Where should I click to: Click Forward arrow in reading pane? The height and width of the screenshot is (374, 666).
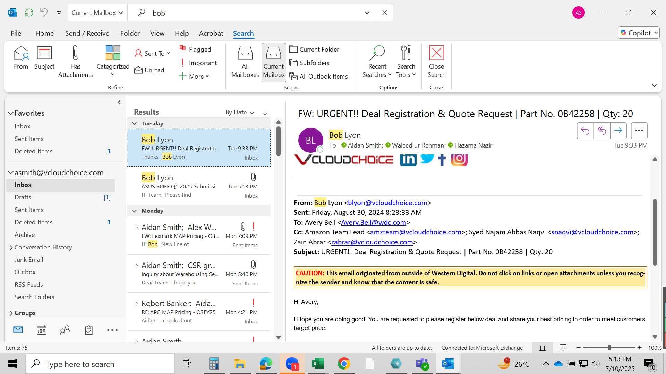pyautogui.click(x=618, y=131)
